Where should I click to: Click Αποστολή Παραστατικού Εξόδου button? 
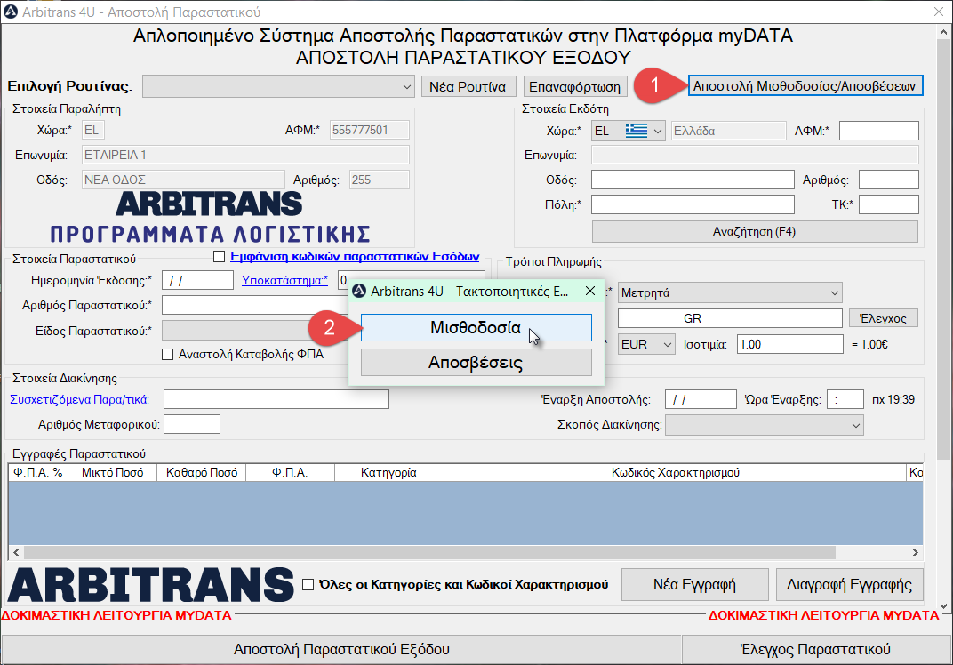coord(341,649)
